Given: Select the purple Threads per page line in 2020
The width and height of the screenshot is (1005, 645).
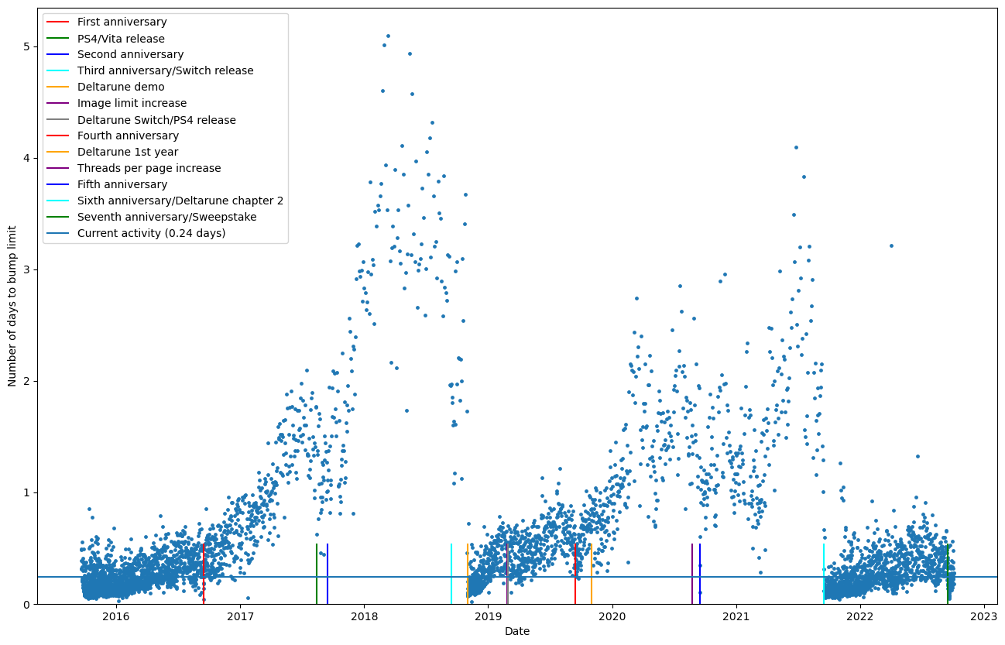Looking at the screenshot, I should [x=692, y=574].
